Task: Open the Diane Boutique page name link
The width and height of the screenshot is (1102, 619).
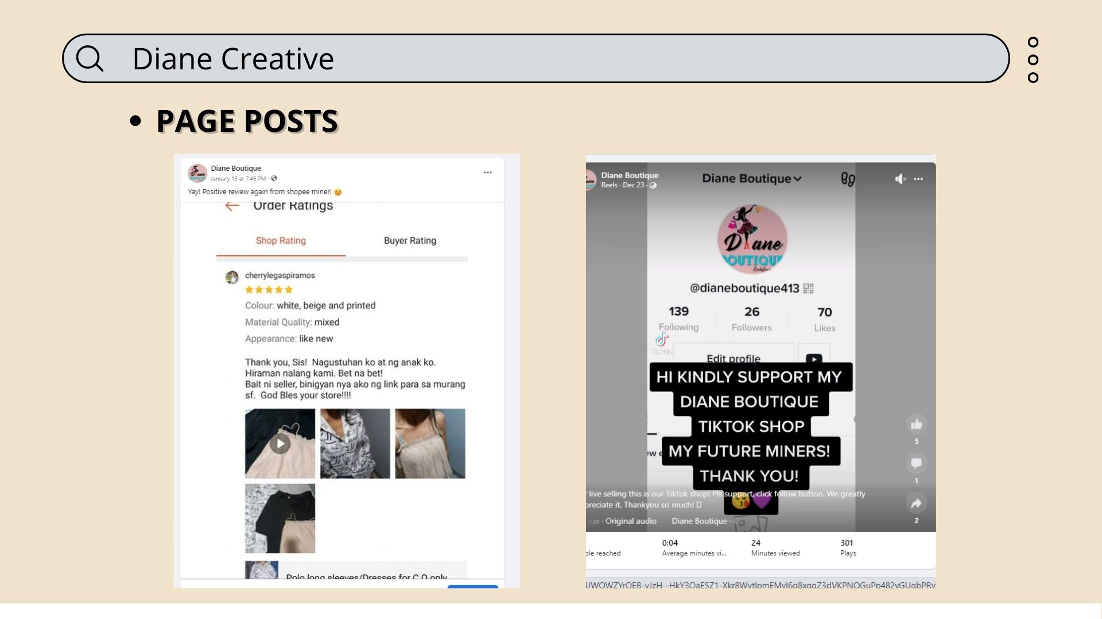Action: tap(235, 168)
